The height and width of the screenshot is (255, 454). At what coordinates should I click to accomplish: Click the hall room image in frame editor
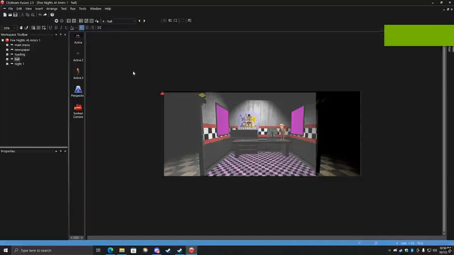[262, 134]
